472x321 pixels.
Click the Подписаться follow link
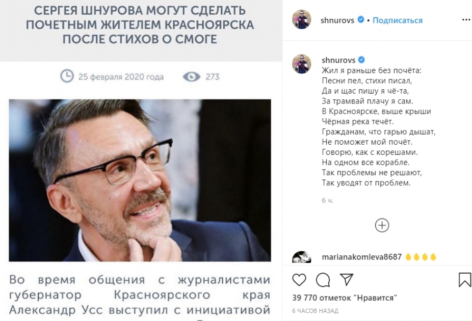point(398,20)
